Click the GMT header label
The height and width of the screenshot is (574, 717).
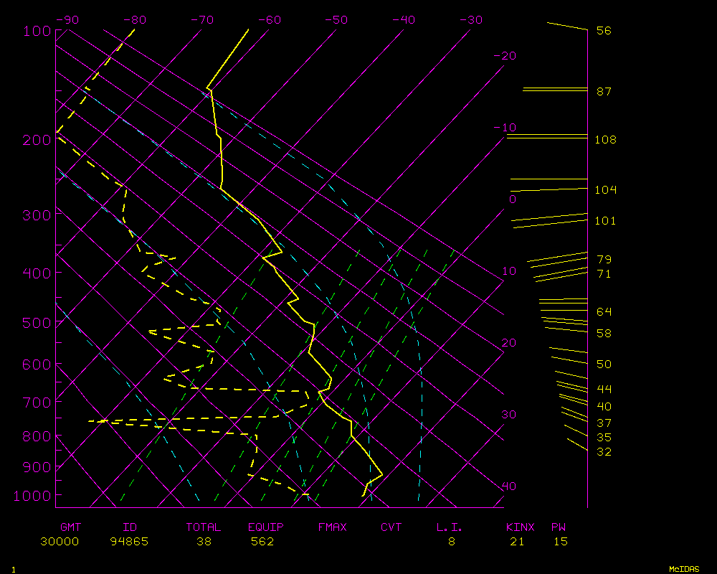coord(70,527)
